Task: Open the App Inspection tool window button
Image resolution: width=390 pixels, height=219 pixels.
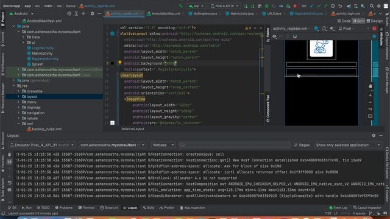Action: tap(193, 207)
